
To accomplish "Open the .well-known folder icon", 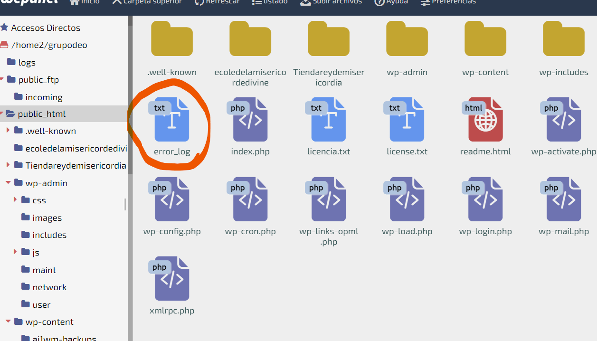I will [x=172, y=39].
